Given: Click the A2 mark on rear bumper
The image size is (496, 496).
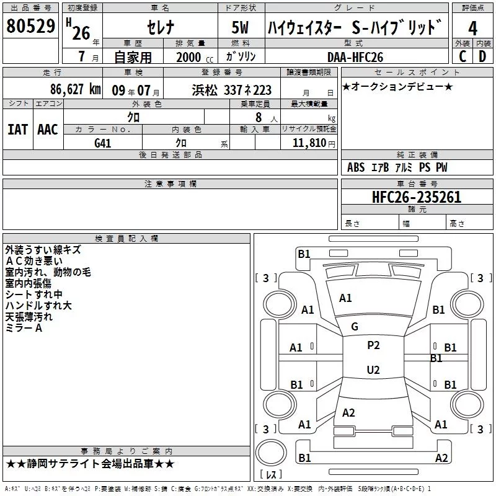Looking at the screenshot, I should click(441, 458).
